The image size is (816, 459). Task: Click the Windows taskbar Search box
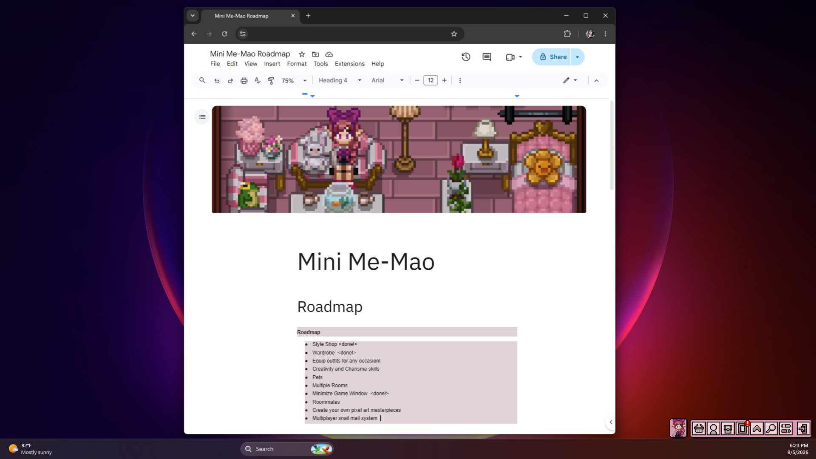287,449
